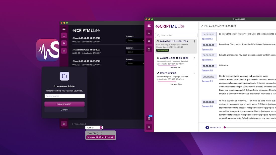The width and height of the screenshot is (276, 155).
Task: Click the Folder name input field
Action: click(x=64, y=96)
